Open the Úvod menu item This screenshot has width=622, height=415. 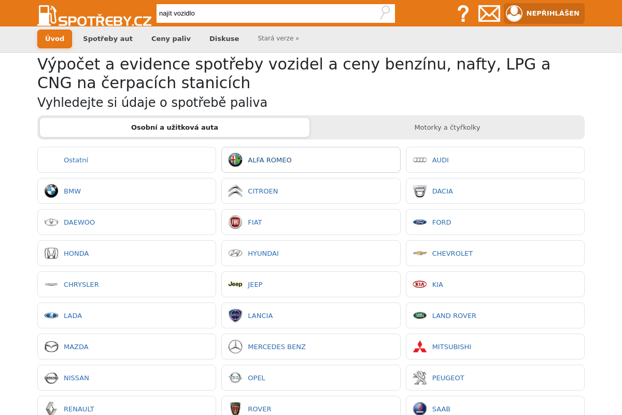tap(54, 39)
